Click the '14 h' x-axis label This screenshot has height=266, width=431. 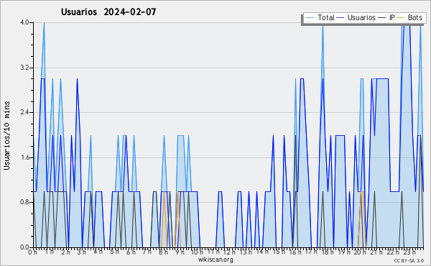[262, 252]
